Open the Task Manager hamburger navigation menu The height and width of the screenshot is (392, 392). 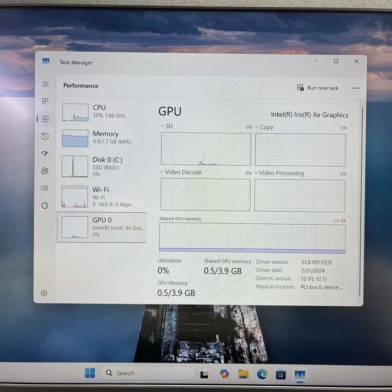pyautogui.click(x=45, y=84)
